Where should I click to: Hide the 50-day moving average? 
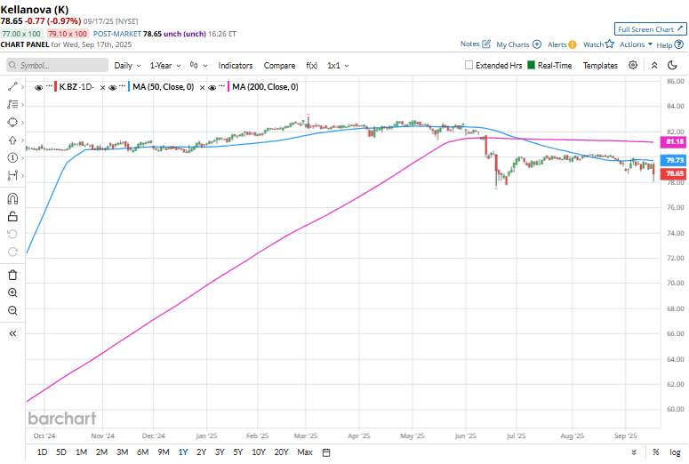pyautogui.click(x=113, y=87)
